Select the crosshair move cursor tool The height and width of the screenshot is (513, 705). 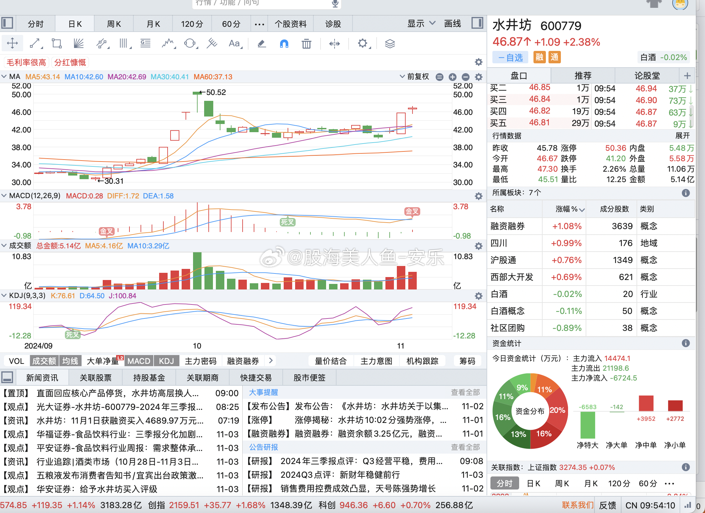12,43
